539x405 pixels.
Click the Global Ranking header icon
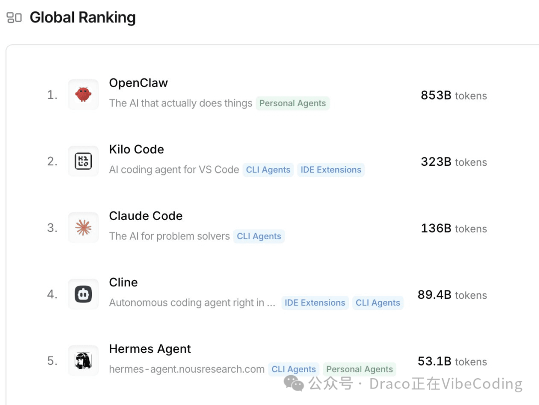[14, 16]
